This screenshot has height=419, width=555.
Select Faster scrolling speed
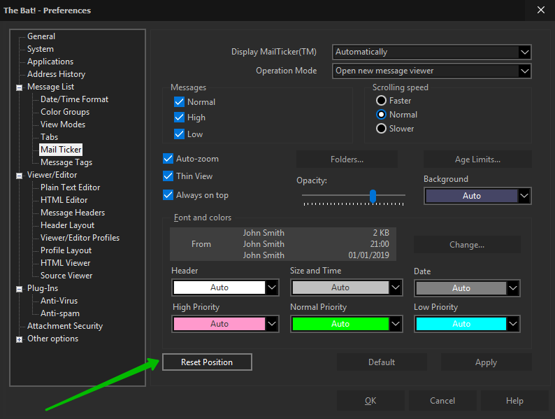click(381, 101)
